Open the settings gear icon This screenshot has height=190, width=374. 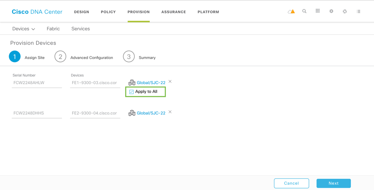click(331, 11)
